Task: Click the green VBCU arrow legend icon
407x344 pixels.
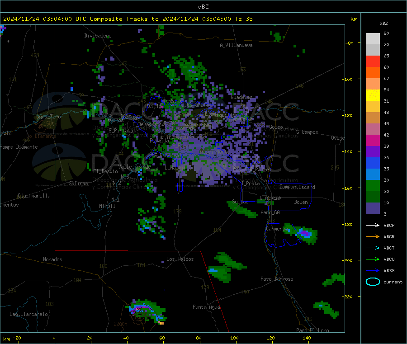Action: tap(373, 259)
